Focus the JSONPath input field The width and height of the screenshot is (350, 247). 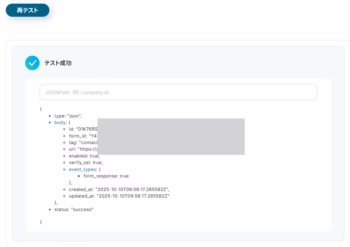(x=178, y=92)
